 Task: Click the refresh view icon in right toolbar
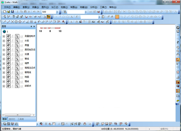click(178, 42)
